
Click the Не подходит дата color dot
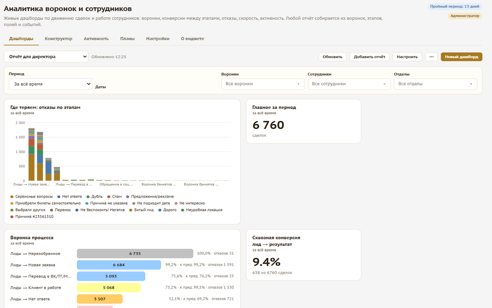click(134, 203)
